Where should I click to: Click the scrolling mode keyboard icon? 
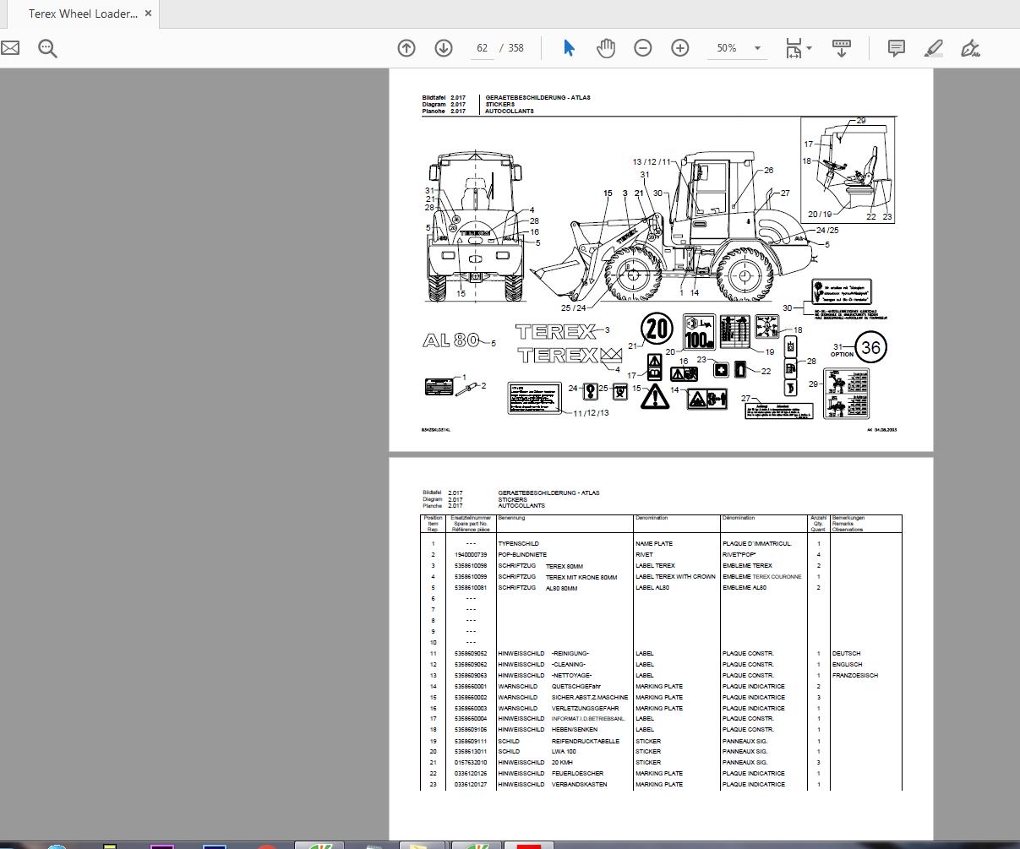pos(841,48)
